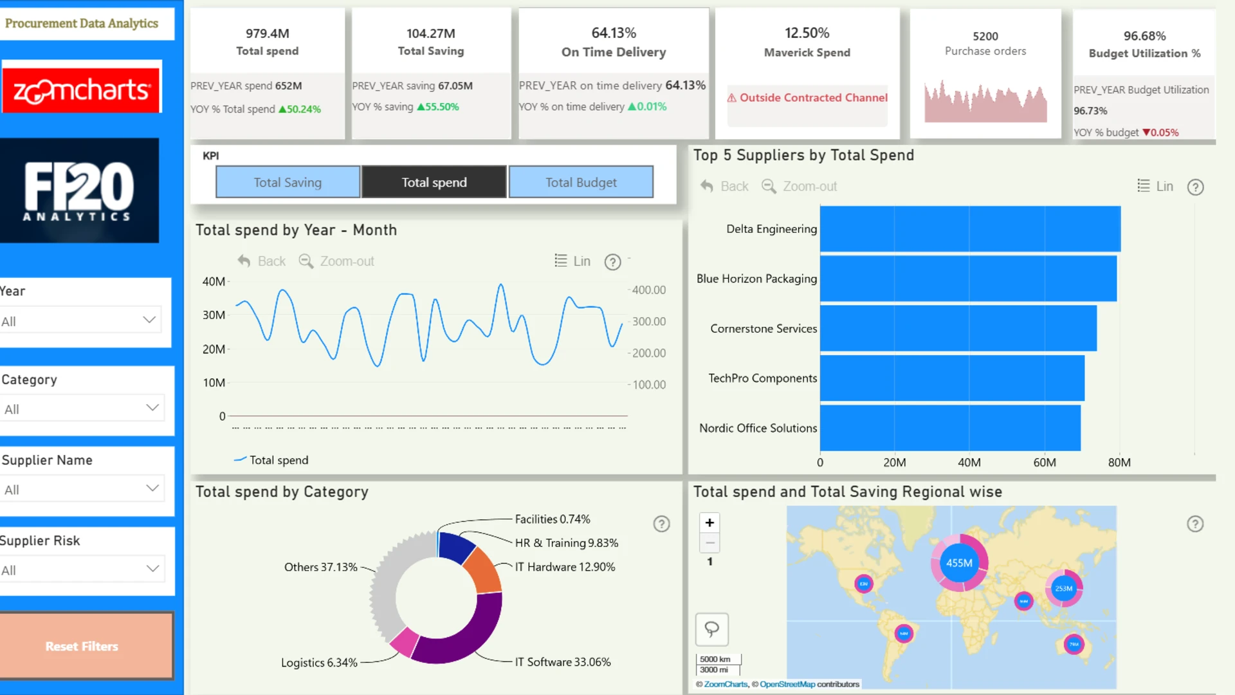
Task: Click Back arrow icon in Year-Month chart
Action: coord(244,261)
